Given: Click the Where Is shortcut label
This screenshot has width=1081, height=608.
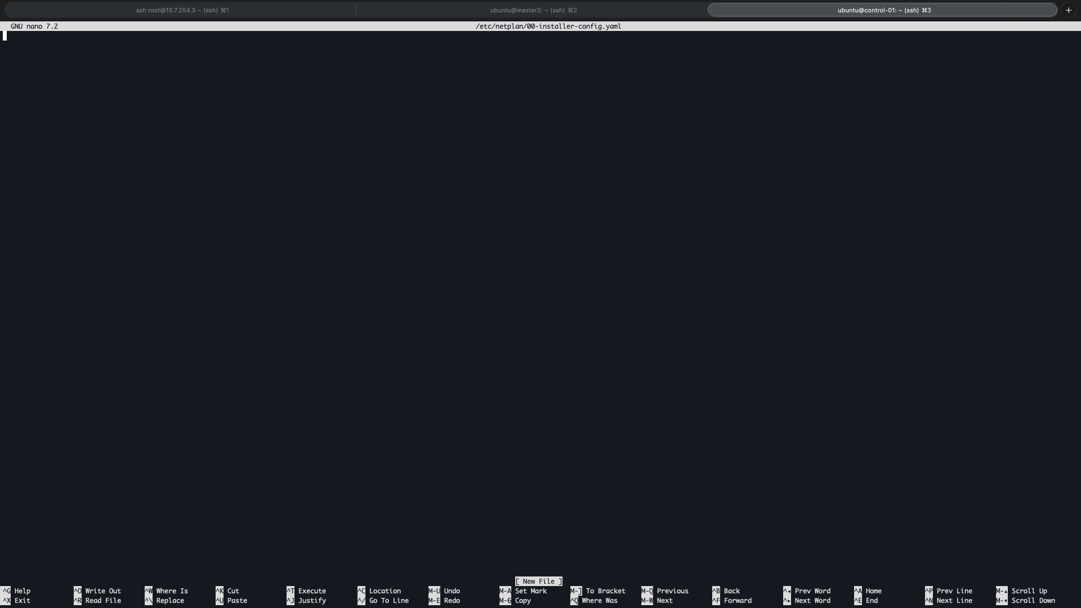Looking at the screenshot, I should click(172, 591).
